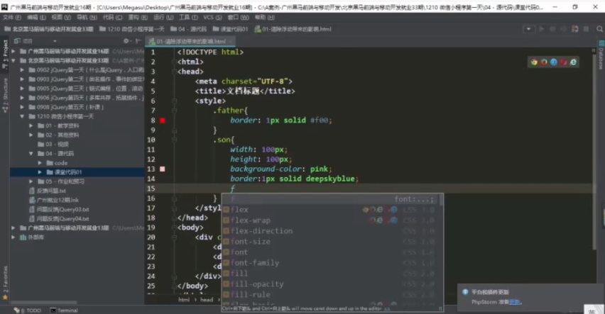Open the 导航 (N) menu
Image resolution: width=605 pixels, height=314 pixels.
tap(87, 17)
